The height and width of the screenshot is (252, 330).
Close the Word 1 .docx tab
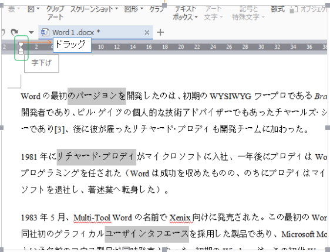click(x=147, y=33)
